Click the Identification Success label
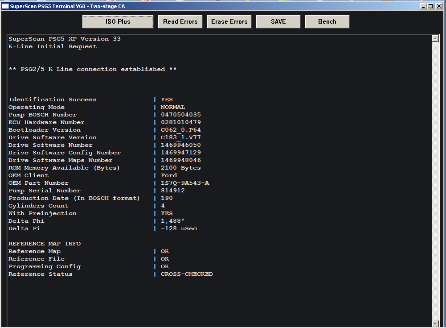 click(53, 100)
